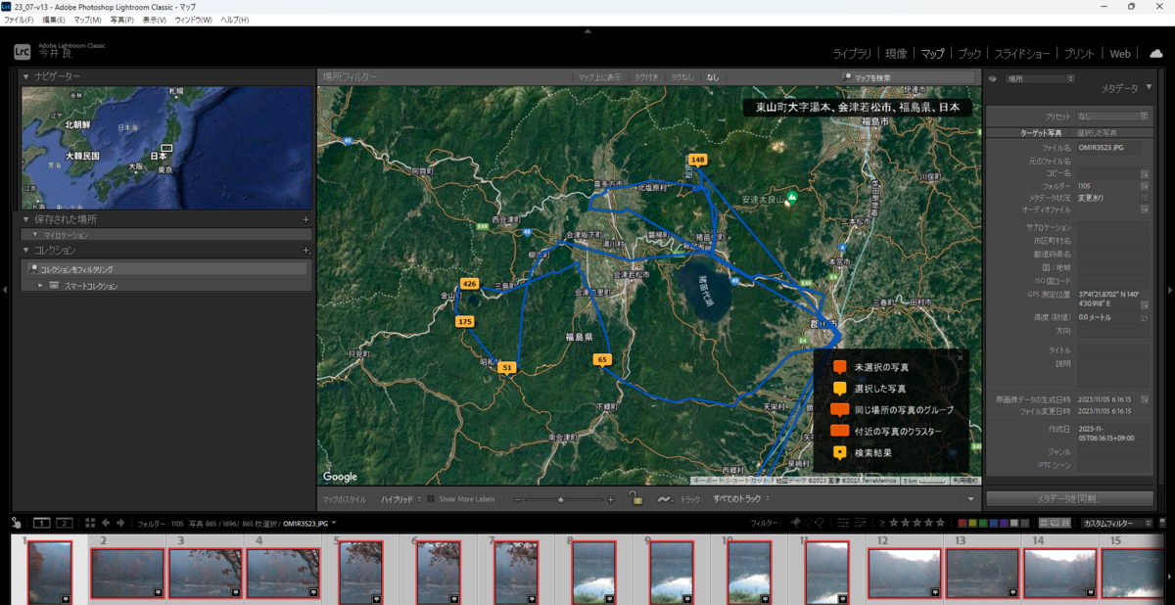Switch to the ライブラリ module
The image size is (1175, 605).
pos(852,53)
